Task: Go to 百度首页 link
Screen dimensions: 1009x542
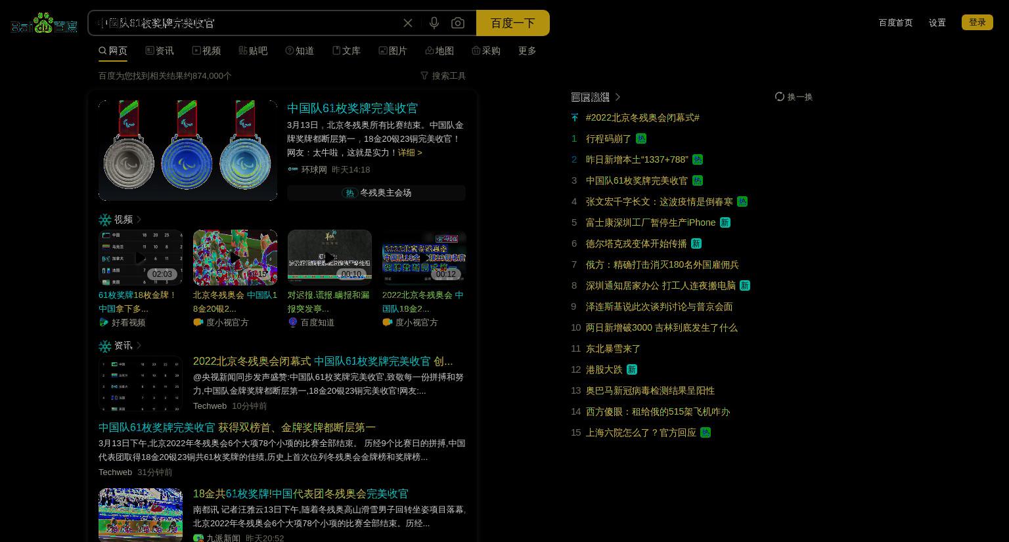Action: (x=895, y=22)
